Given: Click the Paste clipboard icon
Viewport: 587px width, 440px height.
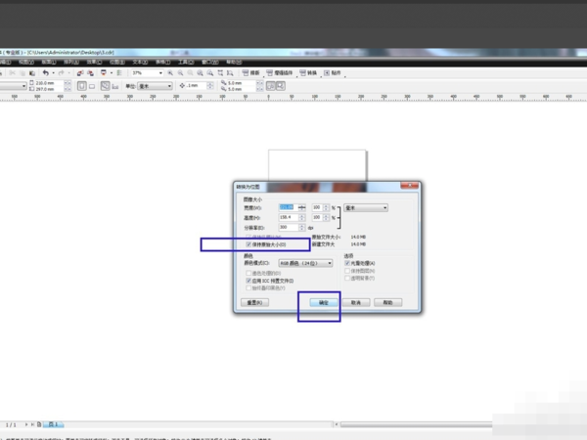Looking at the screenshot, I should pyautogui.click(x=32, y=73).
